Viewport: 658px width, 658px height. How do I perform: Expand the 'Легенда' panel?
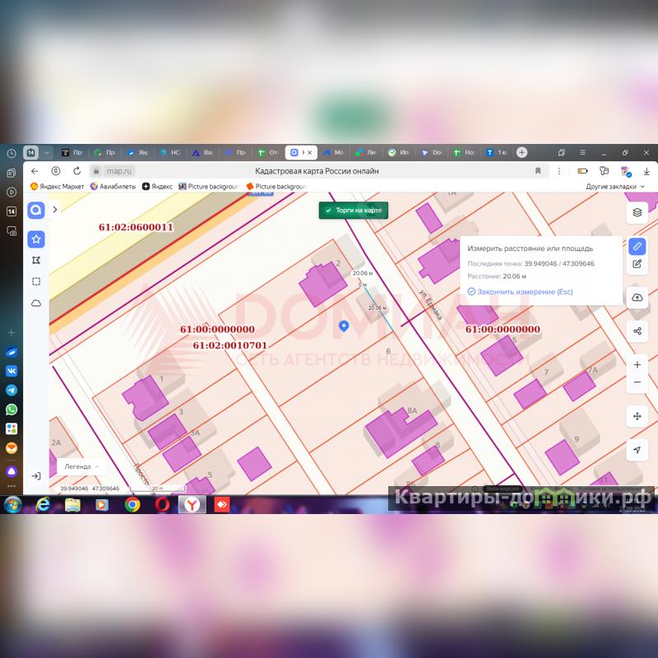82,466
